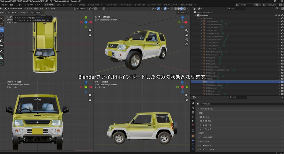Viewport: 284px width, 154px height.
Task: Open the Particles properties tab
Action: coord(193,145)
